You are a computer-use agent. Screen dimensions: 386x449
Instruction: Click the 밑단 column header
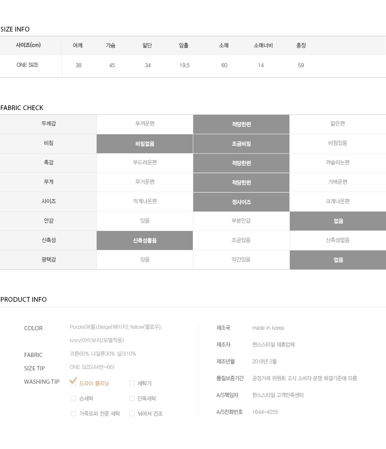click(147, 45)
